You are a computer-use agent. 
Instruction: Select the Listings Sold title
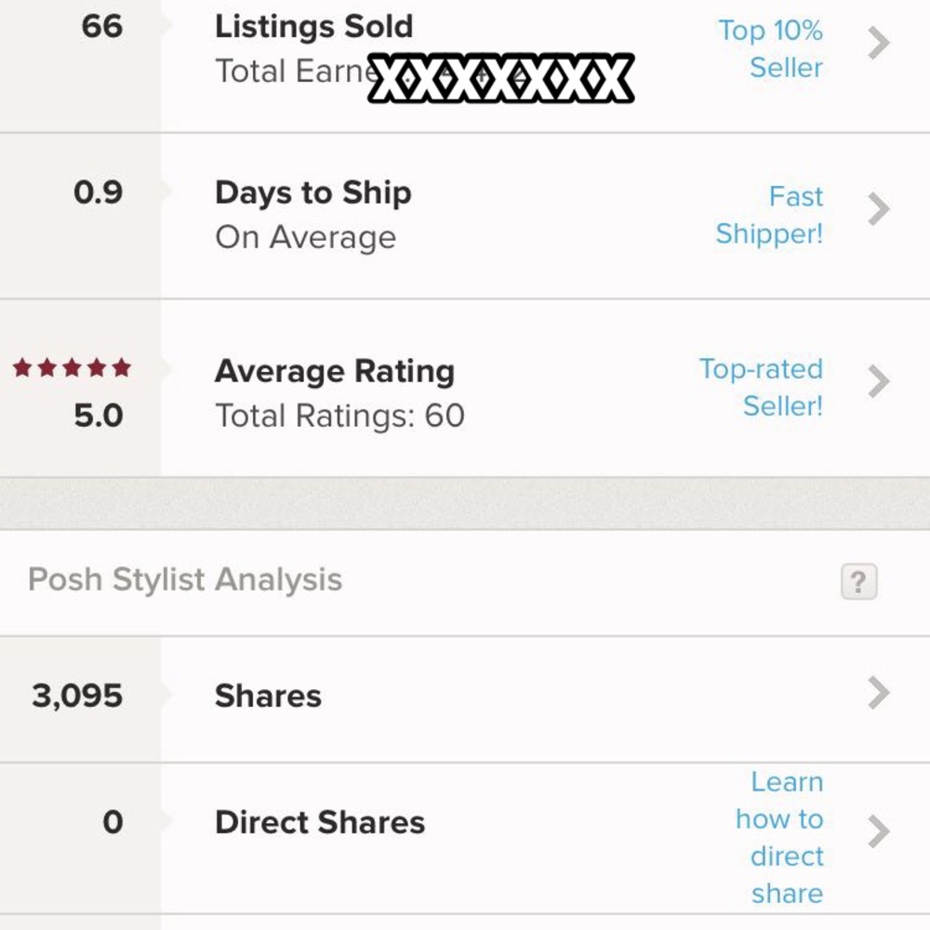[x=313, y=27]
